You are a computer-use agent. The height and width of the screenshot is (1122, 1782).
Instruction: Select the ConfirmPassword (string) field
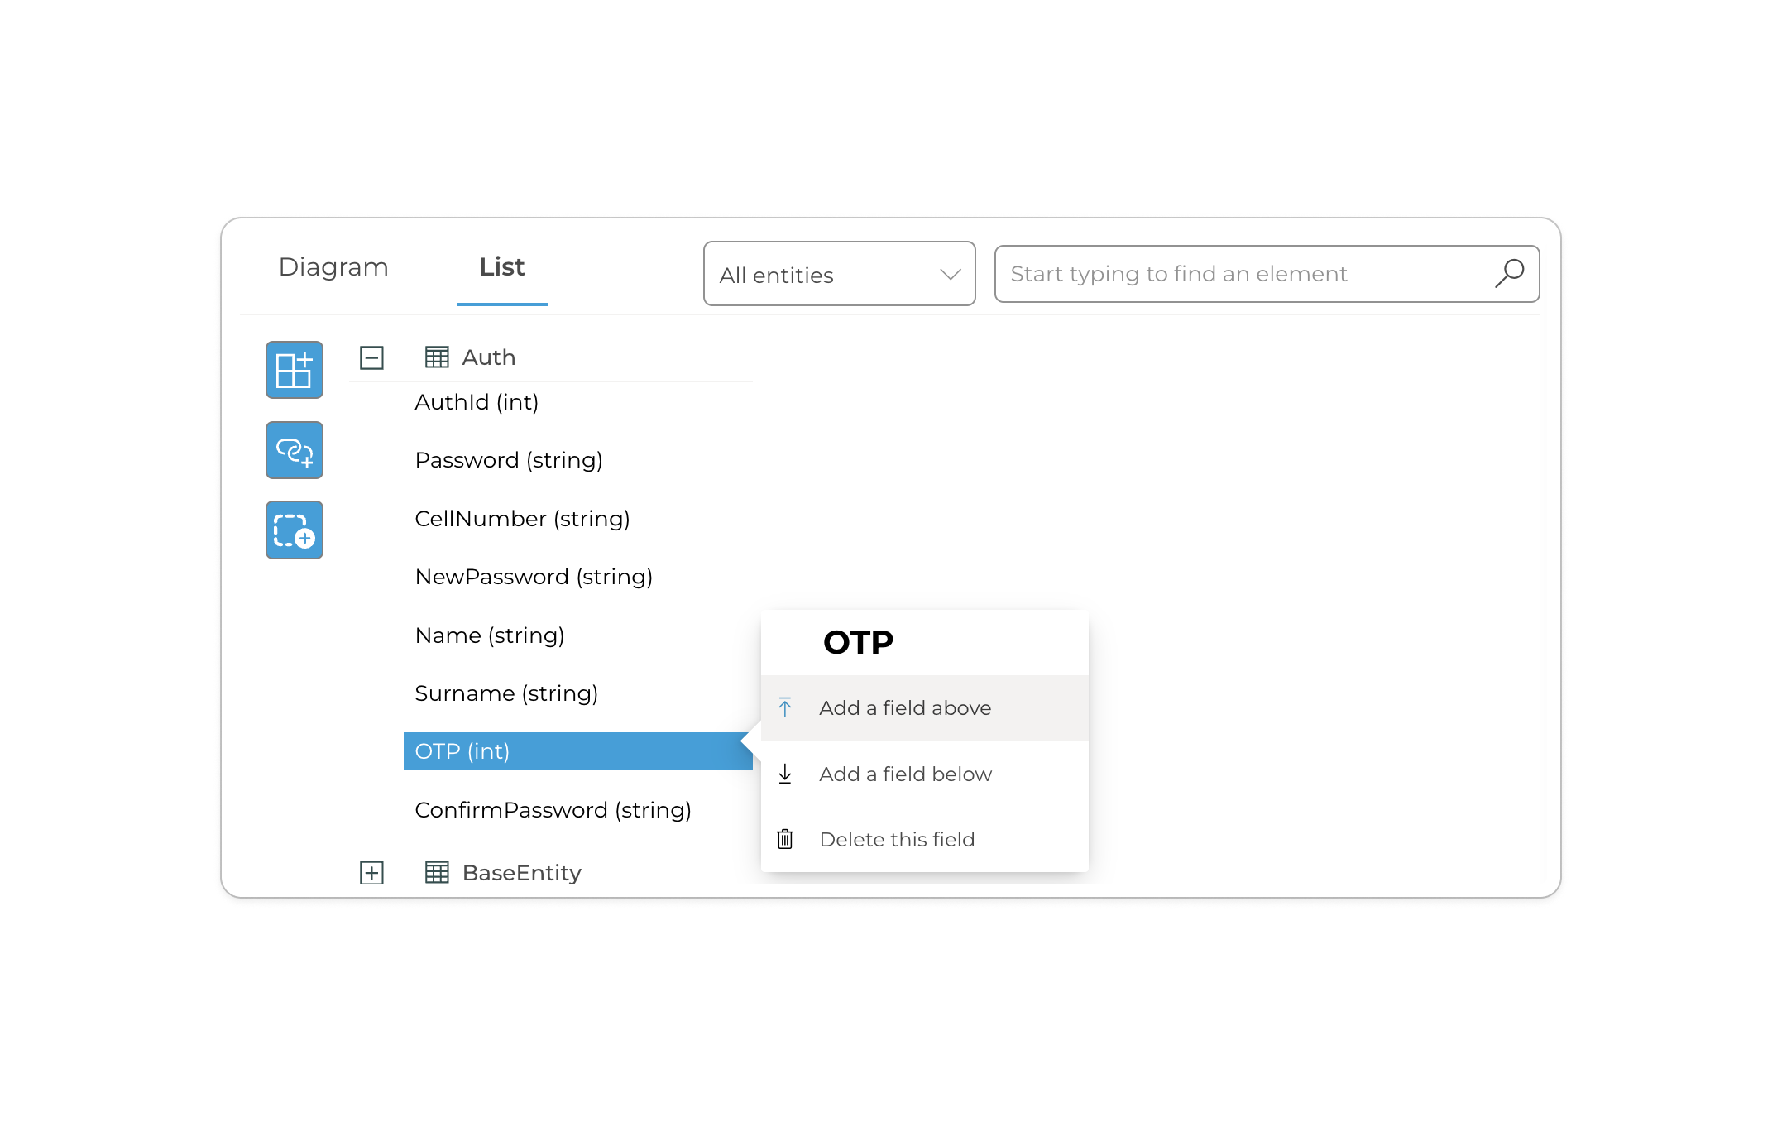[x=553, y=810]
